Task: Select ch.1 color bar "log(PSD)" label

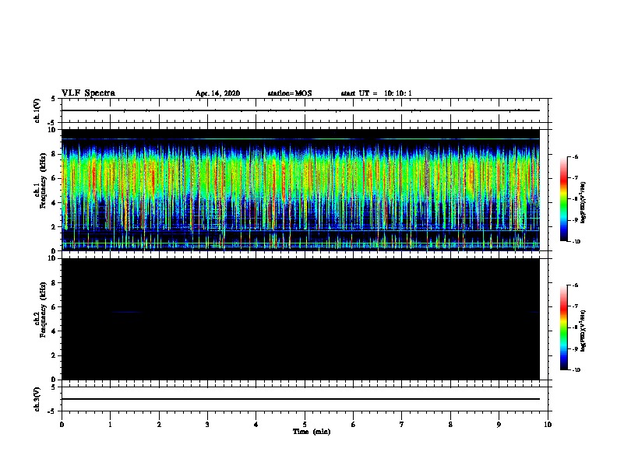Action: click(584, 203)
